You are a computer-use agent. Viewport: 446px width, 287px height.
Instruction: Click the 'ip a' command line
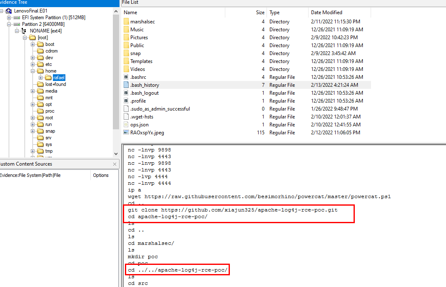pyautogui.click(x=134, y=190)
